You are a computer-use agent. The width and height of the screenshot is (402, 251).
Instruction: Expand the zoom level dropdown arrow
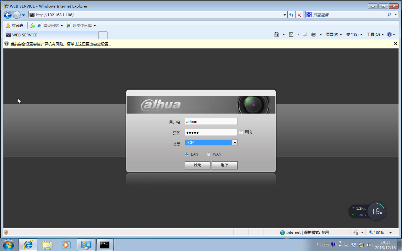tap(390, 232)
